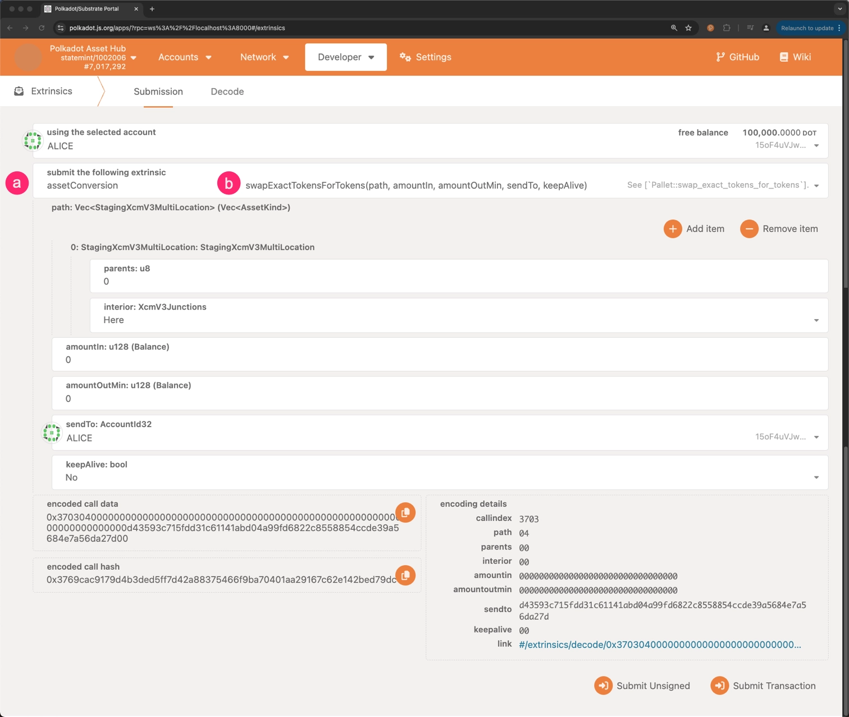Switch to the Decode tab

point(227,92)
